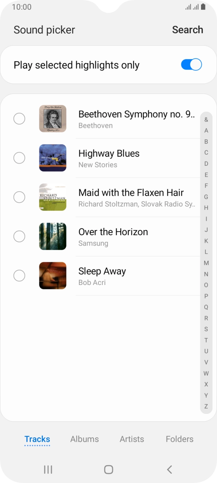The image size is (217, 483).
Task: Open Recent apps from navigation bar
Action: (47, 469)
